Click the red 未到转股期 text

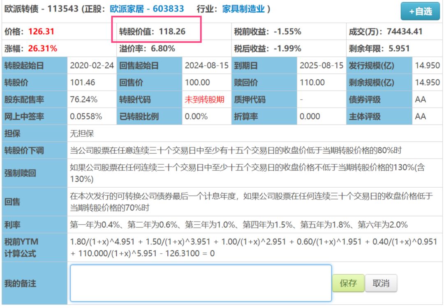tap(204, 99)
